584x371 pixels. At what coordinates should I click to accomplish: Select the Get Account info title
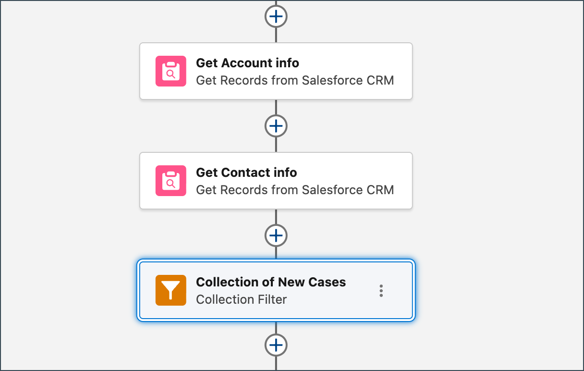pyautogui.click(x=247, y=63)
